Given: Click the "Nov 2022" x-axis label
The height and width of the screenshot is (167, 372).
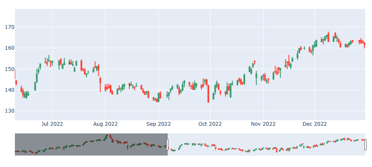Looking at the screenshot, I should coord(263,124).
